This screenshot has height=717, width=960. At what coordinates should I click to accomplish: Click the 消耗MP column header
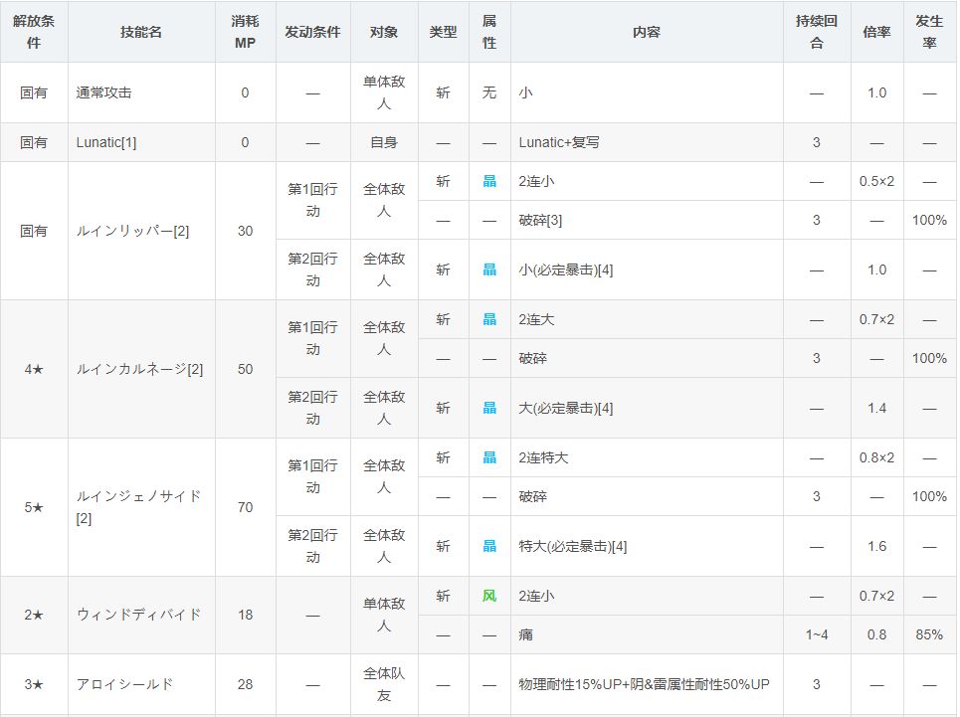pos(245,32)
